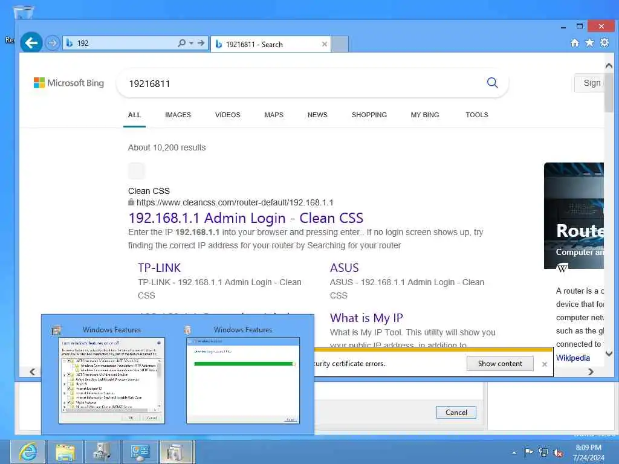Minimize the Internet Explorer window

click(563, 27)
